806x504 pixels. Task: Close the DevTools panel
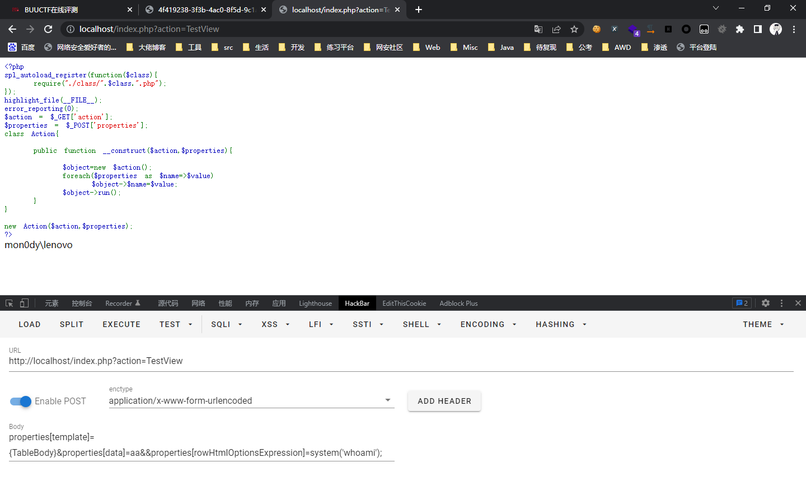[798, 303]
